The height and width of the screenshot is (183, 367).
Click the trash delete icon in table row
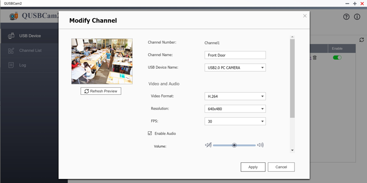[x=315, y=58]
